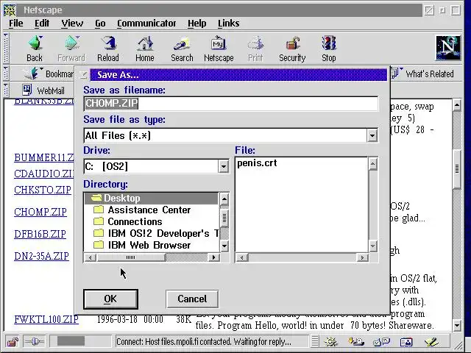
Task: Open the Save file as type dropdown
Action: (372, 135)
